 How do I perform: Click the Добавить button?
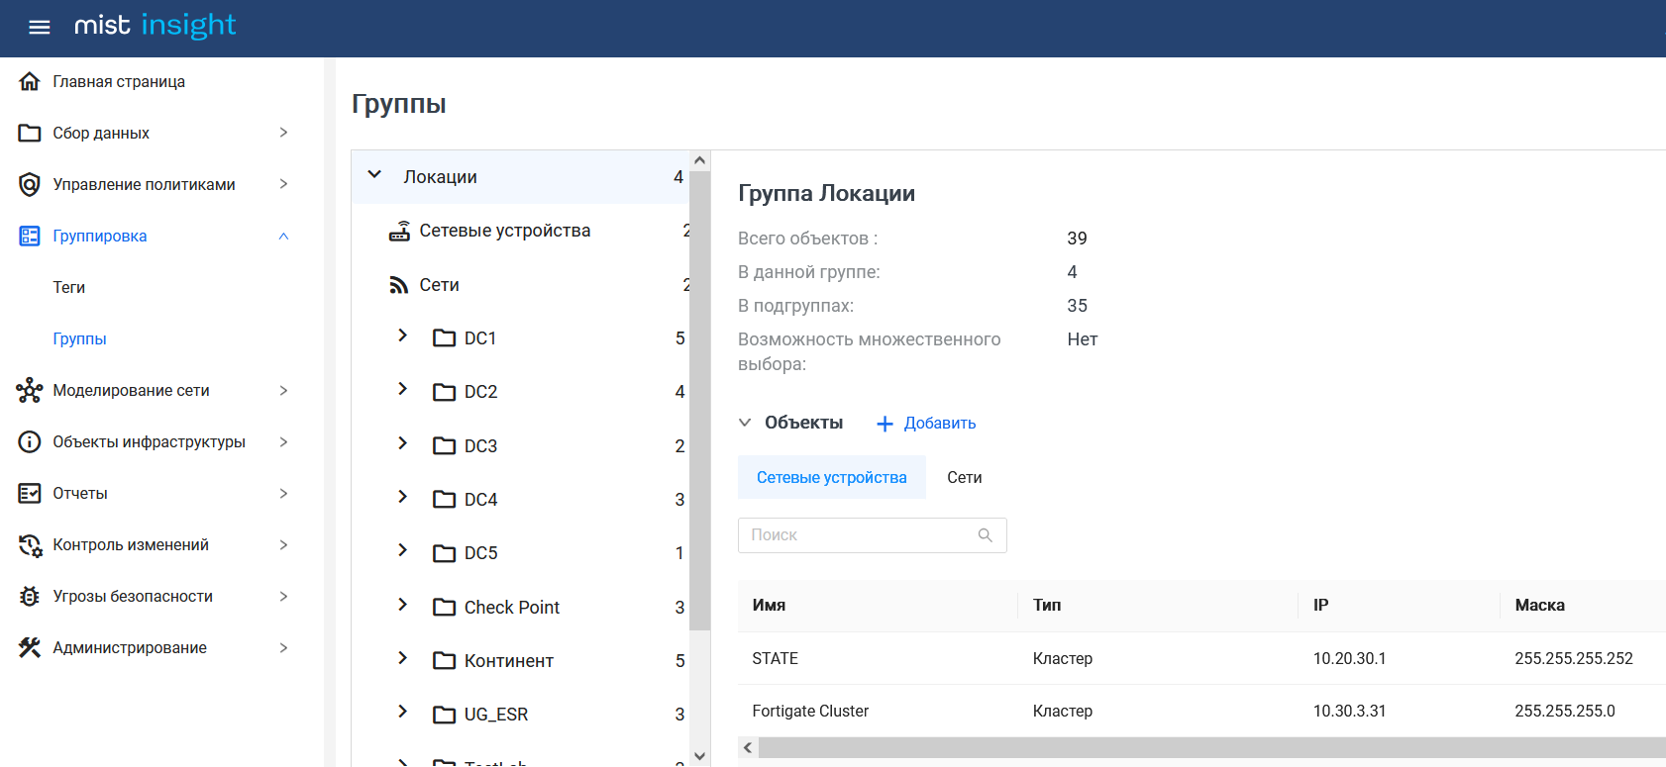pyautogui.click(x=926, y=424)
